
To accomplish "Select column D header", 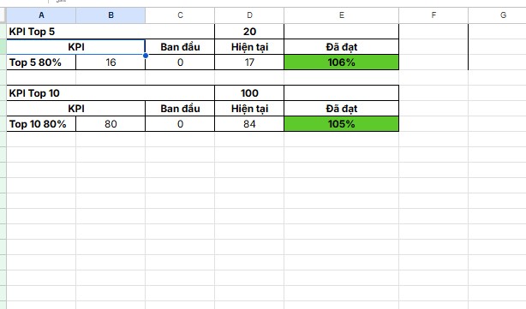I will click(x=249, y=15).
